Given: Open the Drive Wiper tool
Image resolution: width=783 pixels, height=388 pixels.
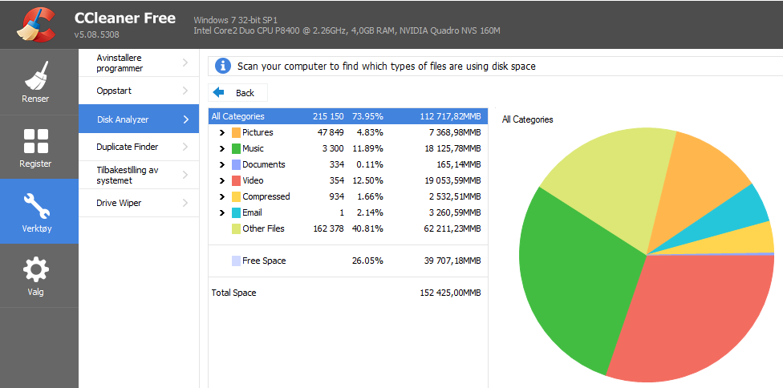Looking at the screenshot, I should pyautogui.click(x=138, y=203).
